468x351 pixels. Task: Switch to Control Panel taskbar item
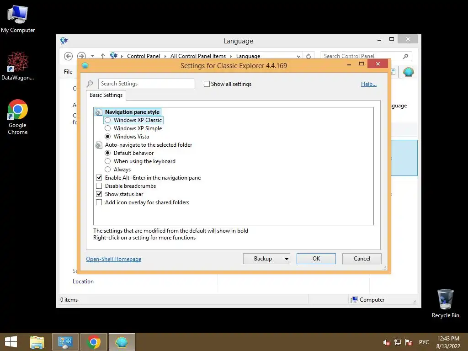click(65, 342)
